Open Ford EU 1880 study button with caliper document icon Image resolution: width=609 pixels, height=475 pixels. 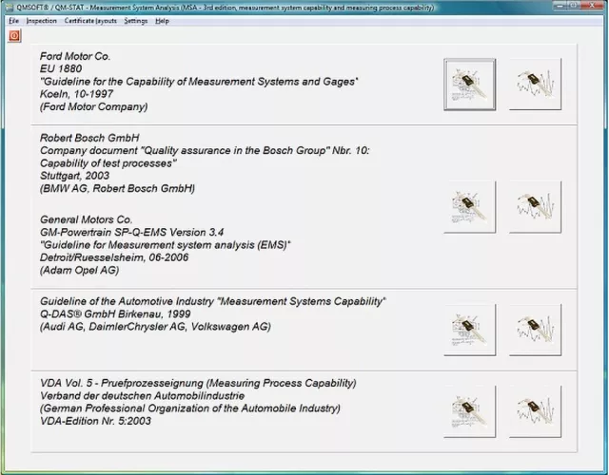pos(470,85)
